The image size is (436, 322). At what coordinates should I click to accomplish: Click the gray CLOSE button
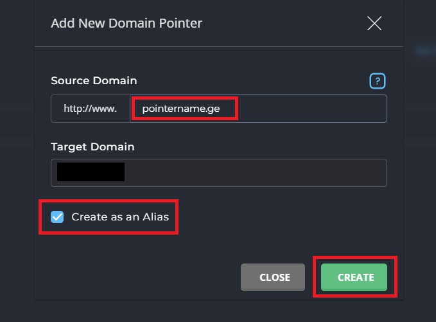(x=273, y=277)
